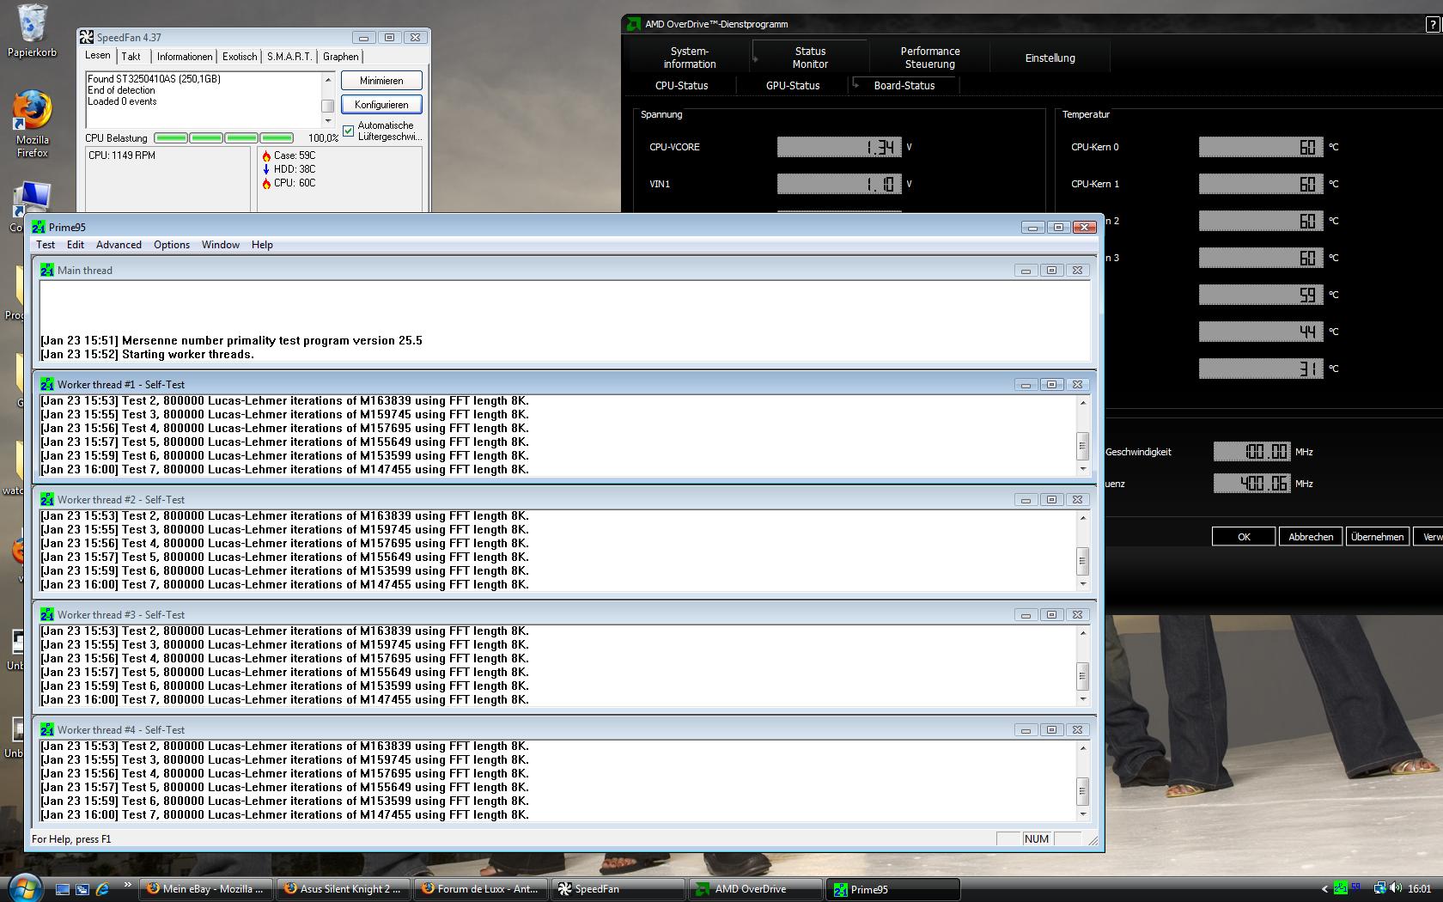Show hidden system tray icons arrow
Image resolution: width=1443 pixels, height=902 pixels.
tap(1324, 889)
